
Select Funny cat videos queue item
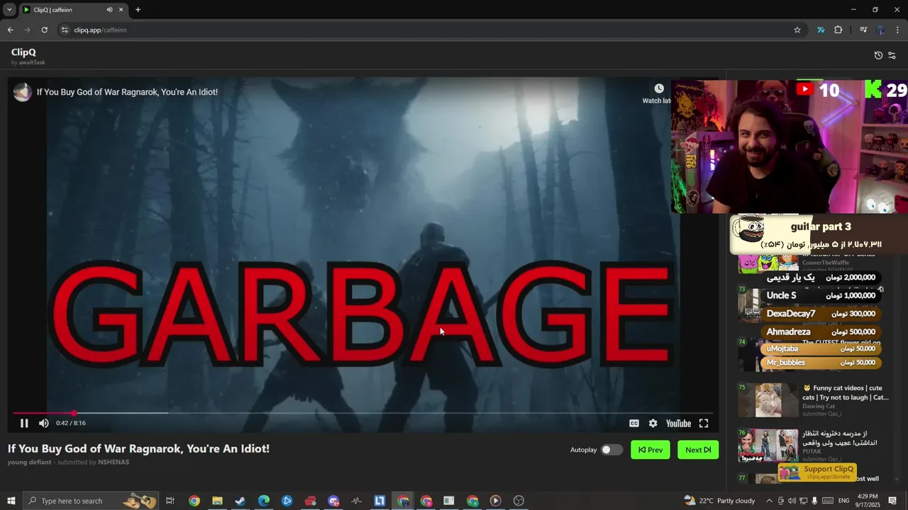click(x=814, y=400)
